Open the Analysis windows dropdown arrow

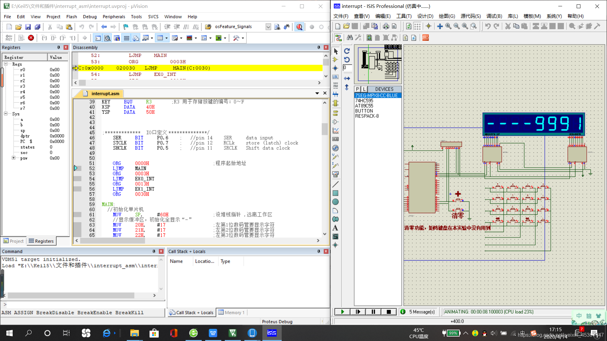pyautogui.click(x=196, y=38)
